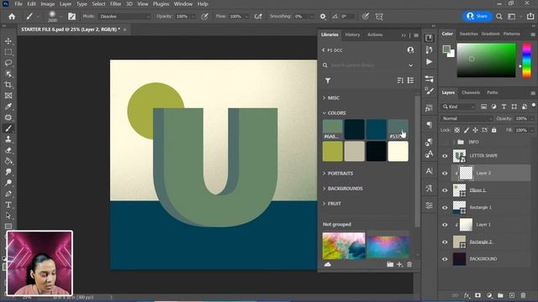Screen dimensions: 538x302
Task: Hide the BACKGROUND layer
Action: (x=445, y=259)
